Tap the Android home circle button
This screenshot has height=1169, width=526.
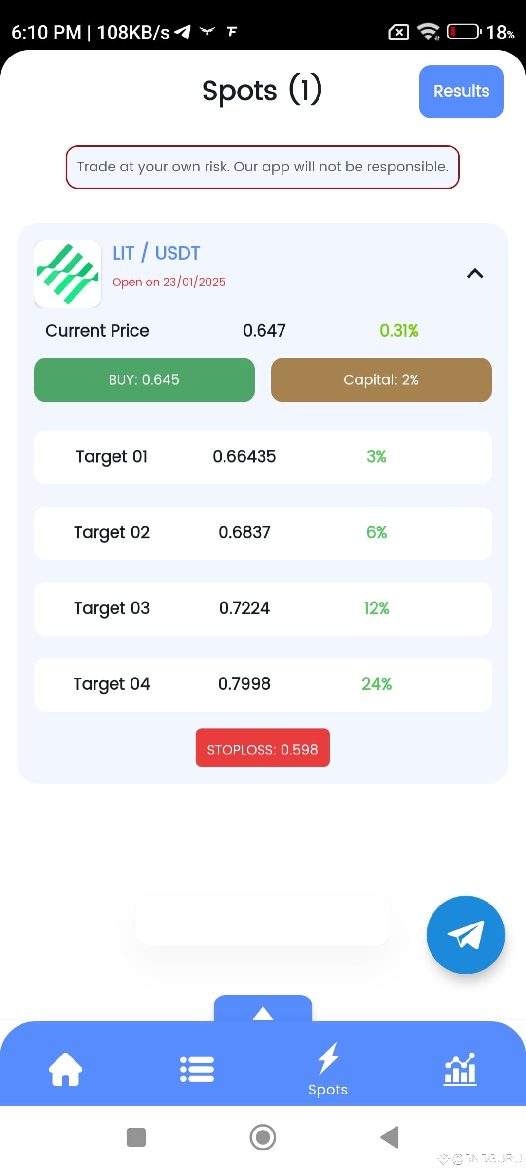pyautogui.click(x=263, y=1137)
